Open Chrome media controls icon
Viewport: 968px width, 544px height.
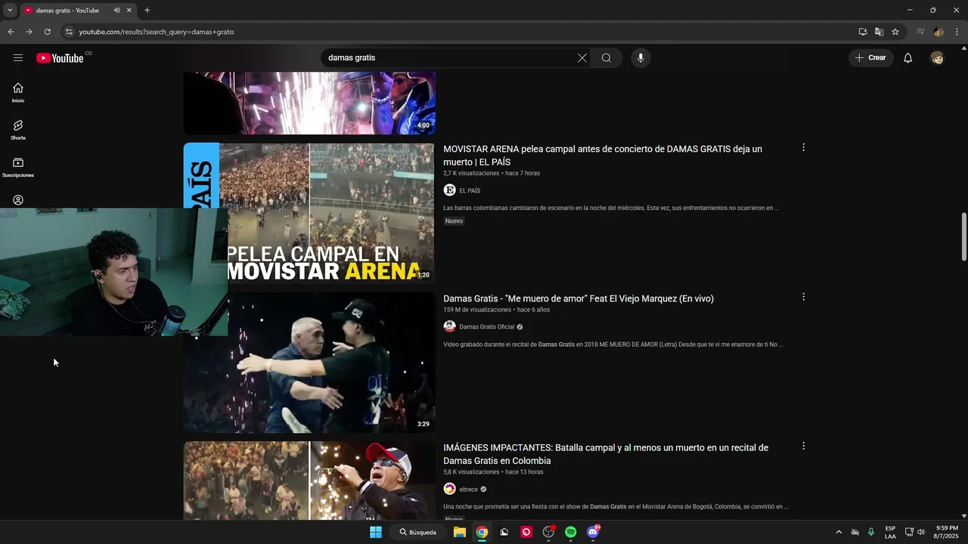[920, 32]
